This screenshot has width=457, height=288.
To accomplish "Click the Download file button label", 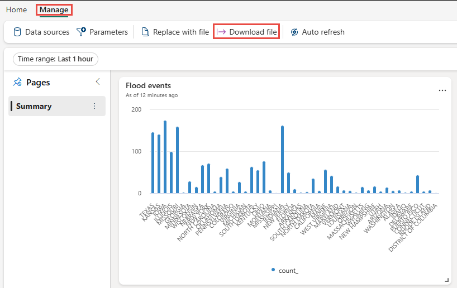I will [253, 32].
